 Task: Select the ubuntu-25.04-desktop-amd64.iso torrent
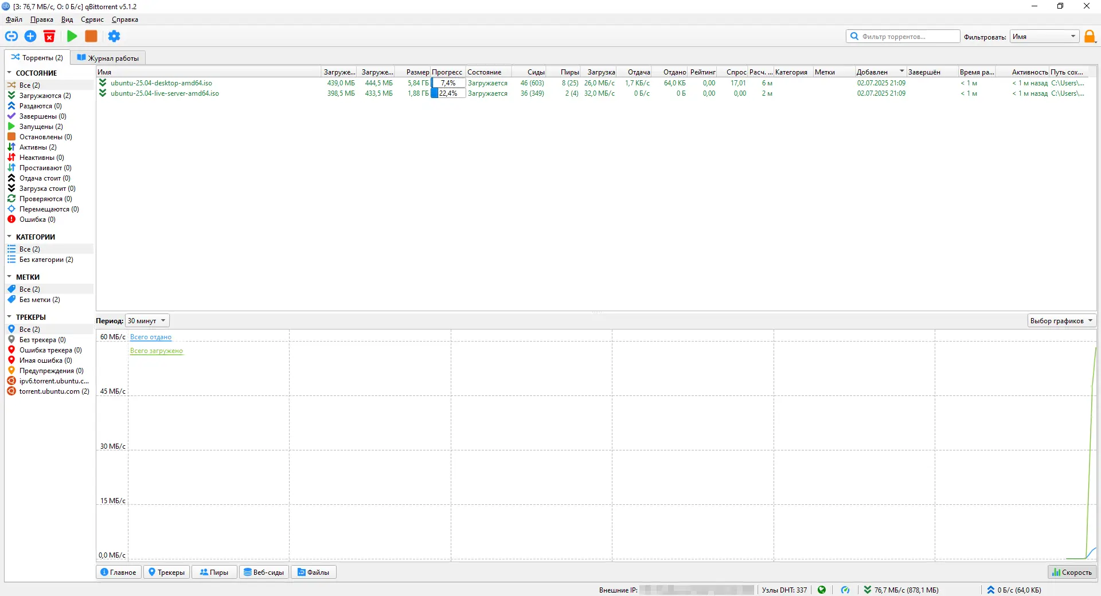tap(161, 83)
